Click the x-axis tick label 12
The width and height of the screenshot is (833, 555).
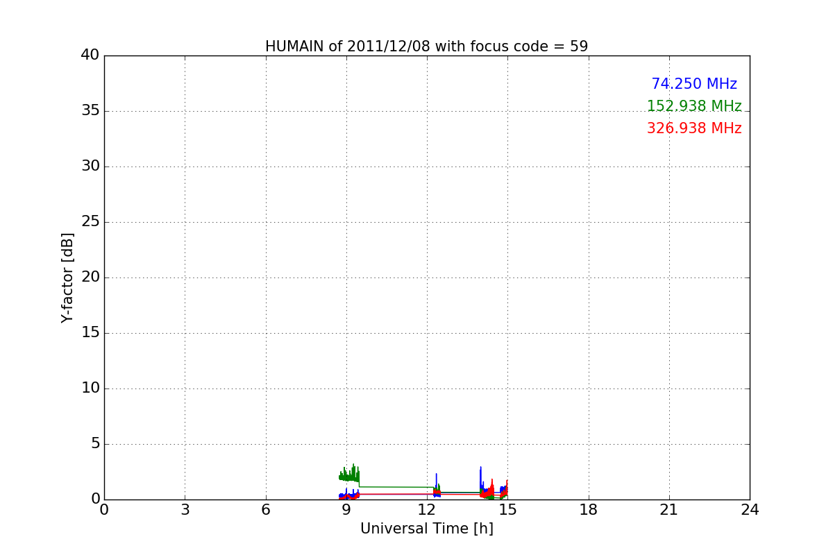coord(427,510)
